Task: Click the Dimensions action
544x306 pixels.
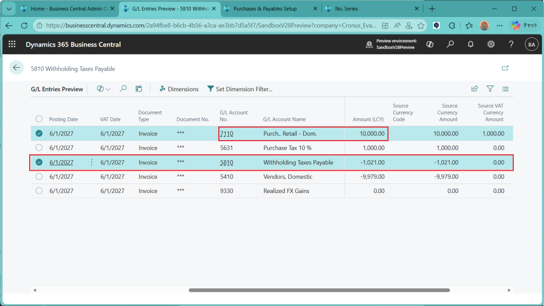Action: point(178,89)
